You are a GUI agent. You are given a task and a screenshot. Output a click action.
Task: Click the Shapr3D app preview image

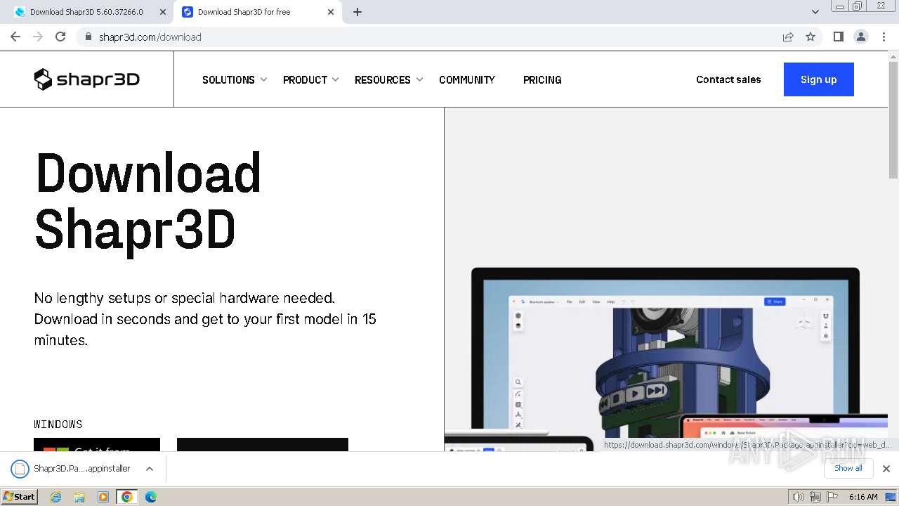(666, 358)
